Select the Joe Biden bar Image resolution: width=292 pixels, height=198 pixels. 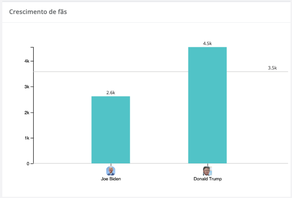click(x=110, y=130)
